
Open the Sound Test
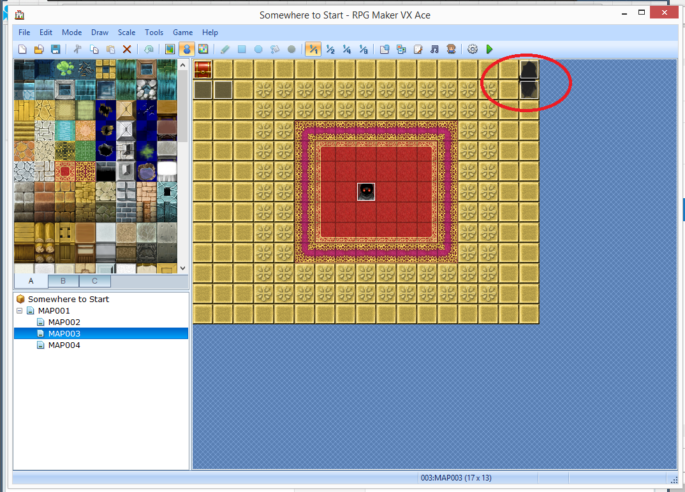(434, 49)
